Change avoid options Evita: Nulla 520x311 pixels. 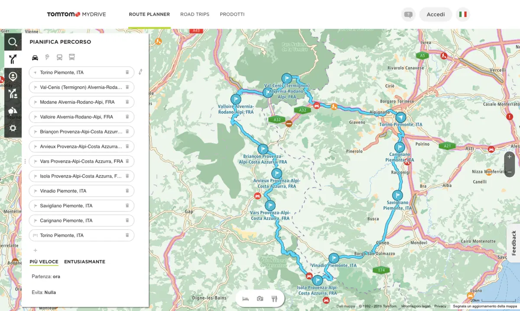tap(44, 292)
